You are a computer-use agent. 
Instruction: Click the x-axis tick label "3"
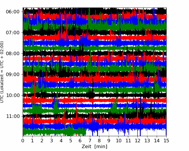tap(51, 141)
